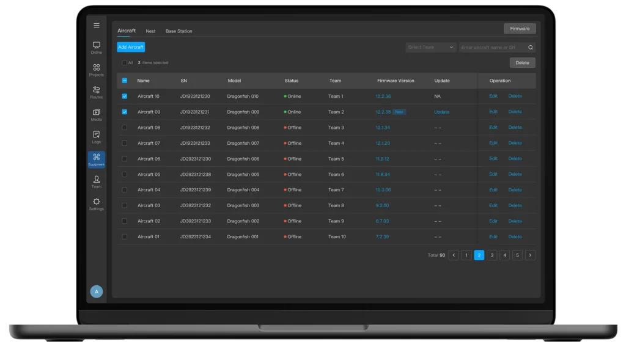Click the Add Aircraft button
The width and height of the screenshot is (626, 347).
[131, 47]
